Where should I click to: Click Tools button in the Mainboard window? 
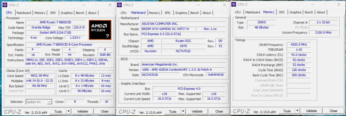[x=173, y=112]
